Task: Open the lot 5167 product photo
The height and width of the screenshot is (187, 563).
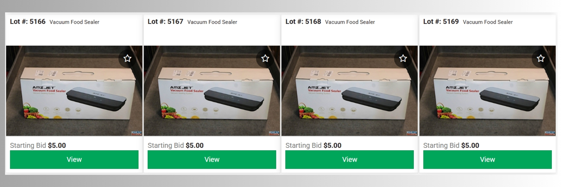Action: pos(212,91)
